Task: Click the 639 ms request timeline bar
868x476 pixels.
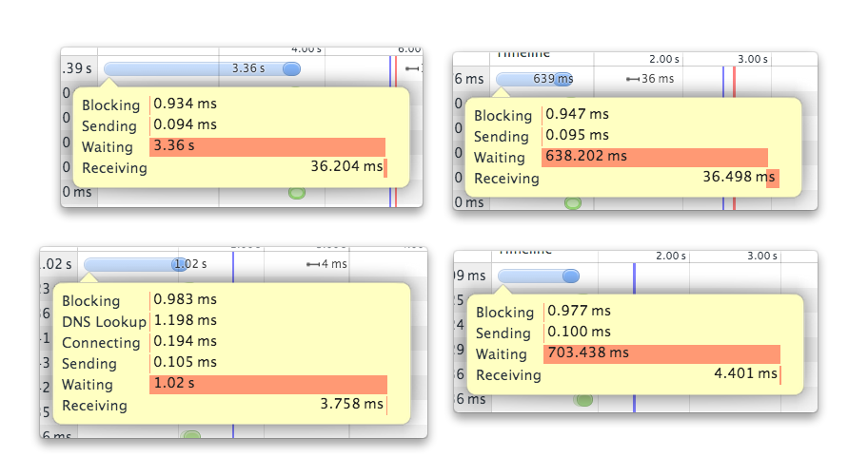Action: pyautogui.click(x=534, y=79)
